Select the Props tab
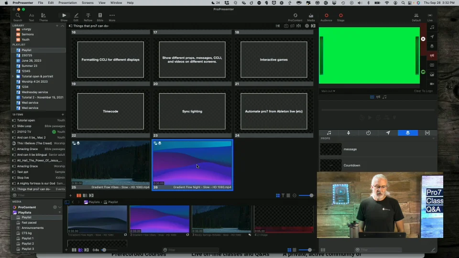The height and width of the screenshot is (258, 459). point(407,133)
